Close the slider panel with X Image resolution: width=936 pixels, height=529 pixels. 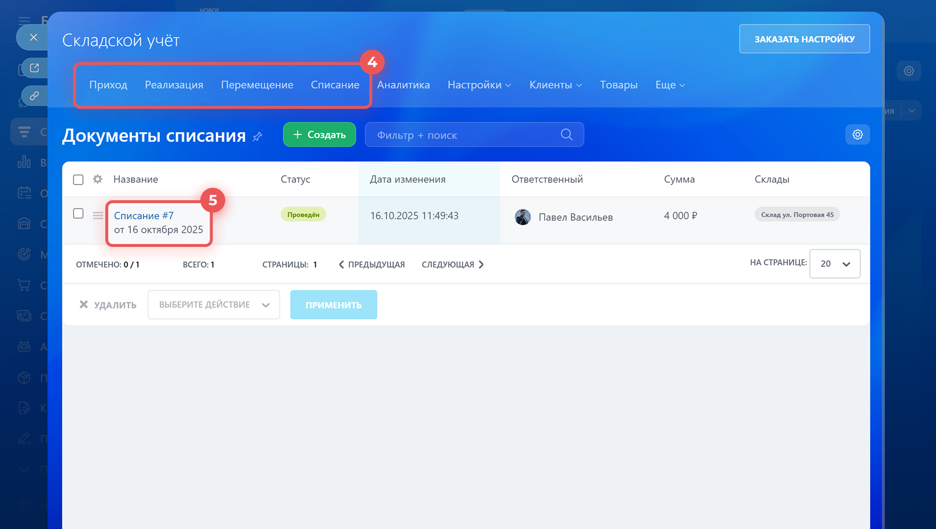tap(33, 37)
